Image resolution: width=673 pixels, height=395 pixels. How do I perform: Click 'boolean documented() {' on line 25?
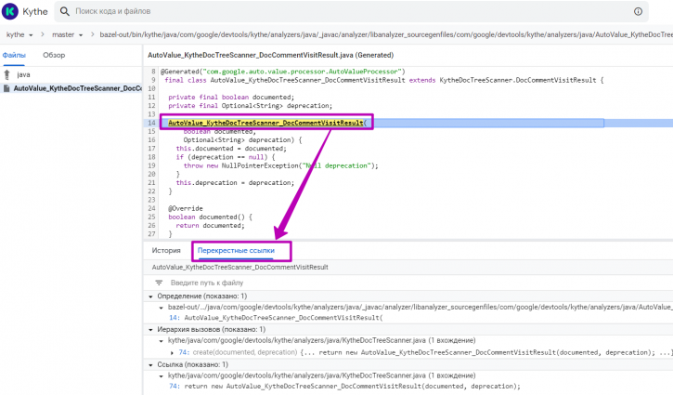tap(211, 217)
